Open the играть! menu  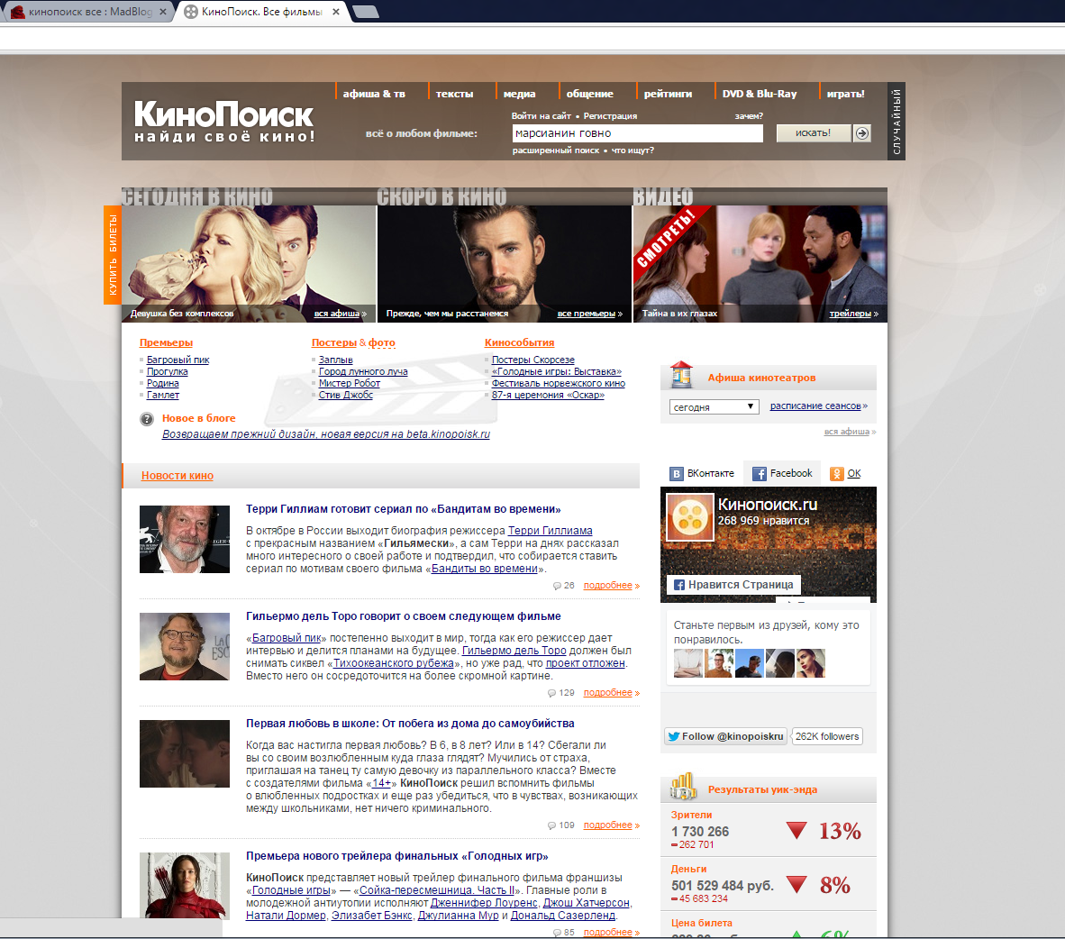(x=845, y=94)
